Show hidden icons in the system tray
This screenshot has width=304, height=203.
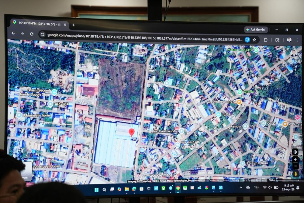(241, 187)
